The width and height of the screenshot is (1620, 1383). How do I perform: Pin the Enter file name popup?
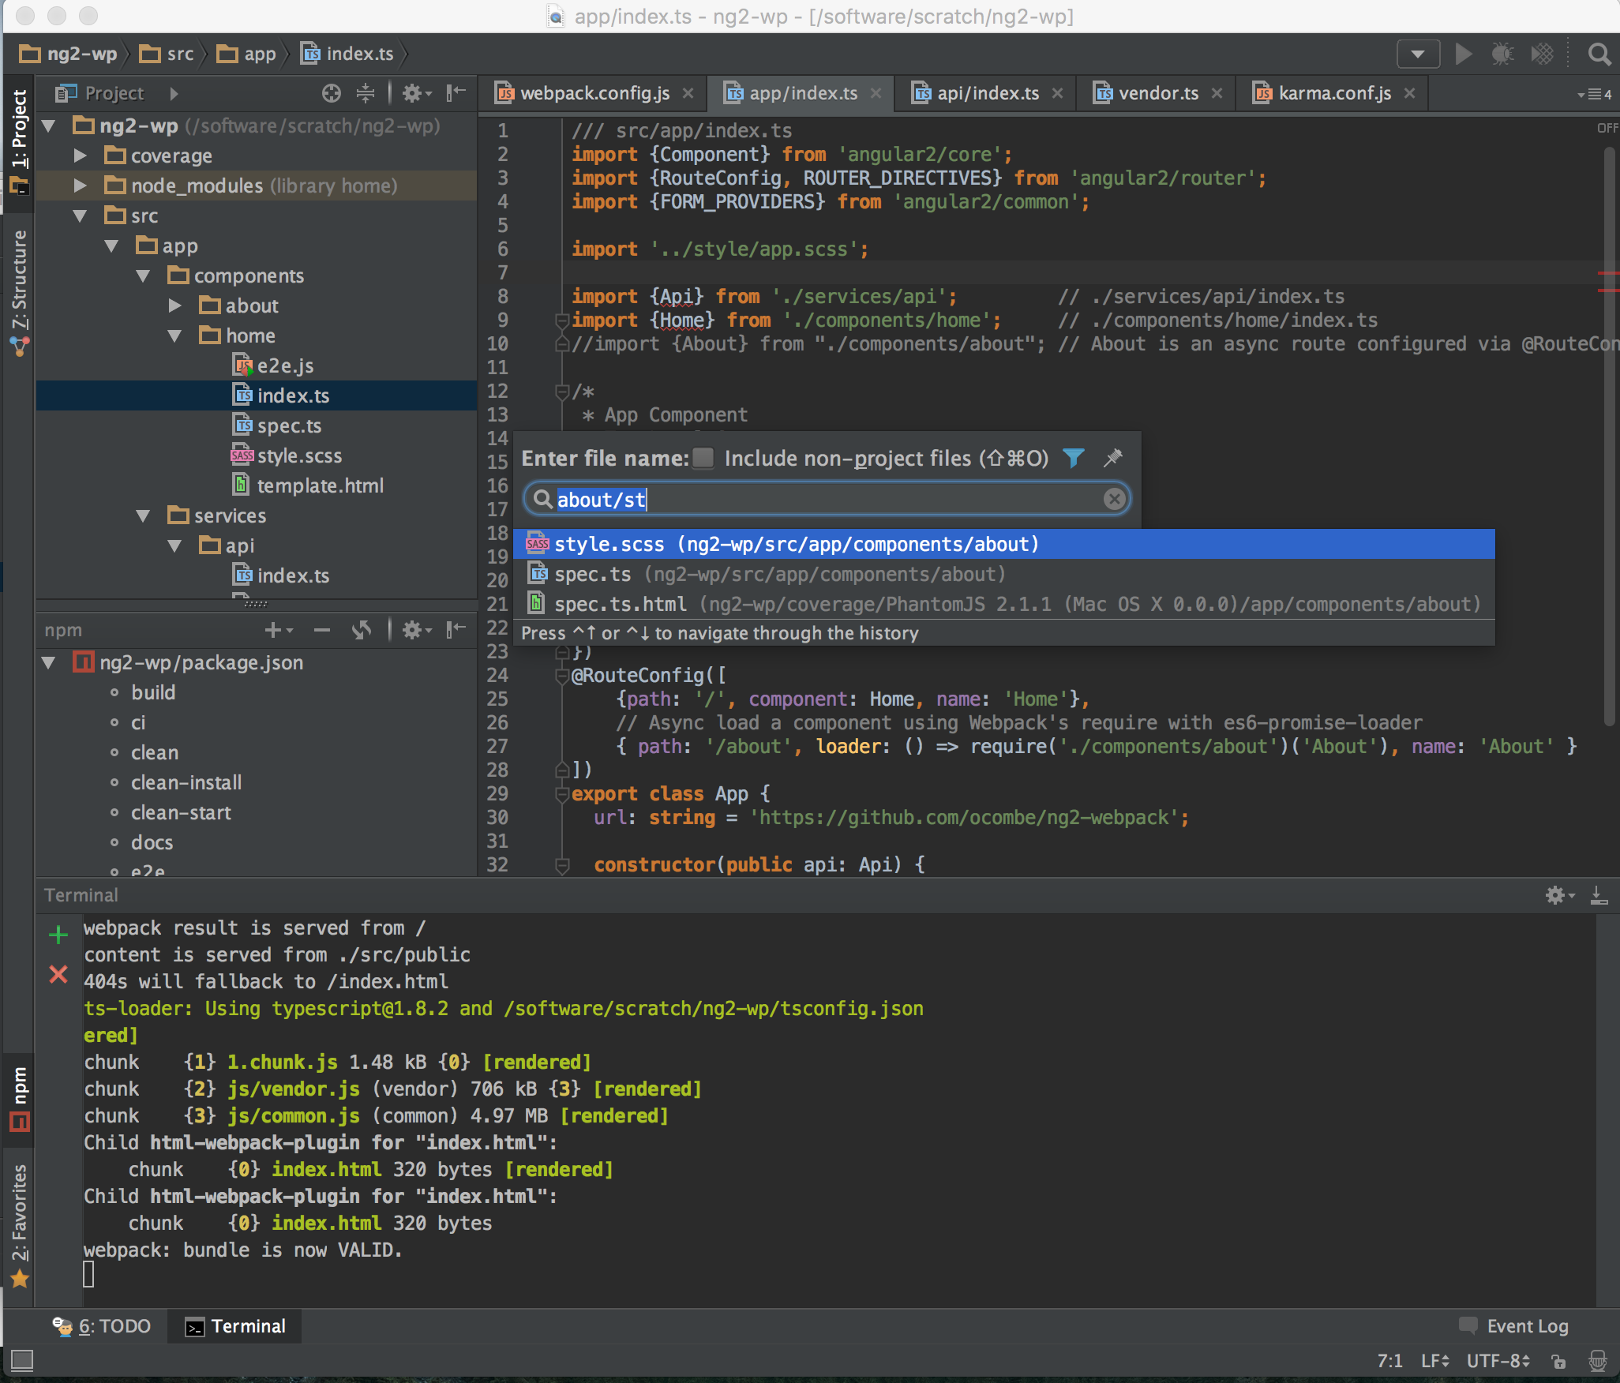pos(1112,458)
